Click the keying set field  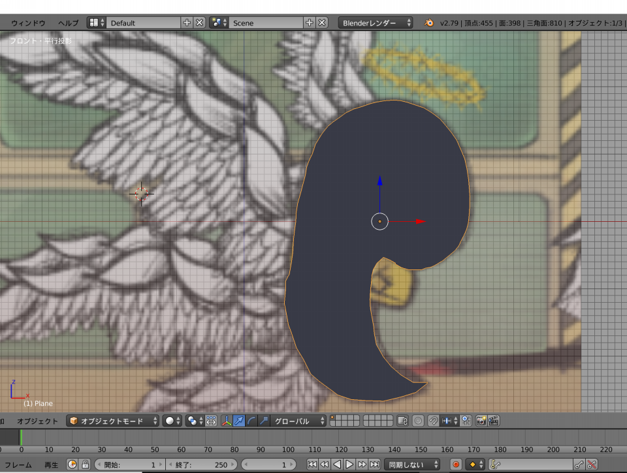(x=531, y=465)
